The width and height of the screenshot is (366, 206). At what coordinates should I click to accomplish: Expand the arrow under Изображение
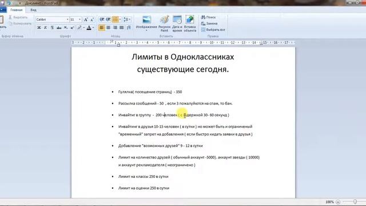[146, 30]
